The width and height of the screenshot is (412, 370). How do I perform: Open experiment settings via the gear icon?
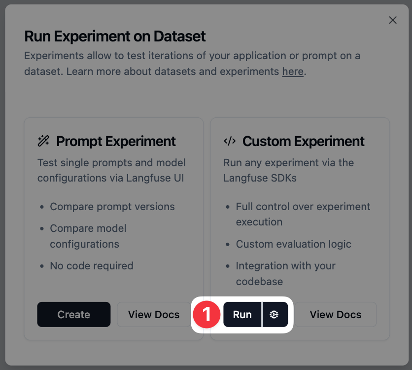(x=275, y=314)
